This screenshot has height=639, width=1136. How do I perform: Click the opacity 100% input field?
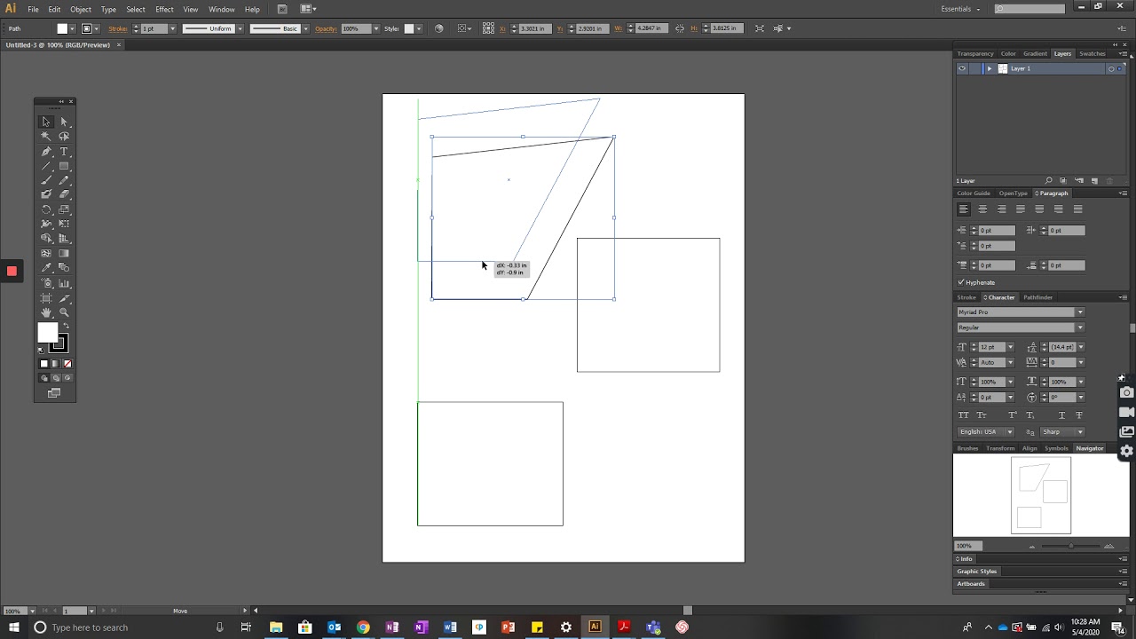356,28
